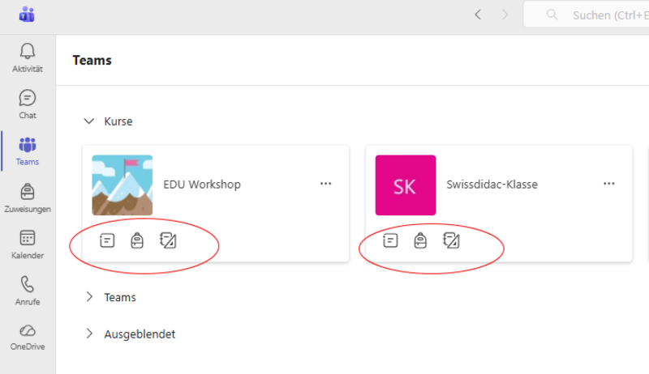Open Swissdidac-Klasse posts icon
649x374 pixels.
coord(390,240)
